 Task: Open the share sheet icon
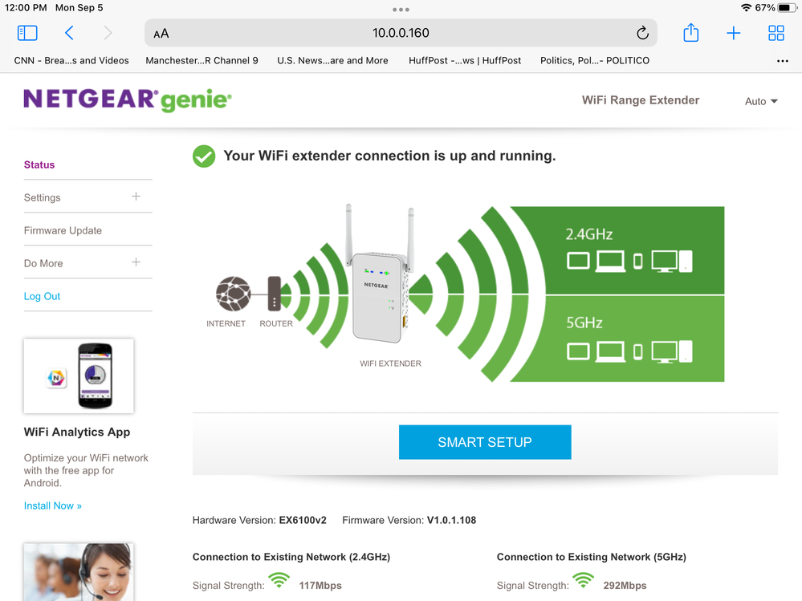tap(691, 33)
